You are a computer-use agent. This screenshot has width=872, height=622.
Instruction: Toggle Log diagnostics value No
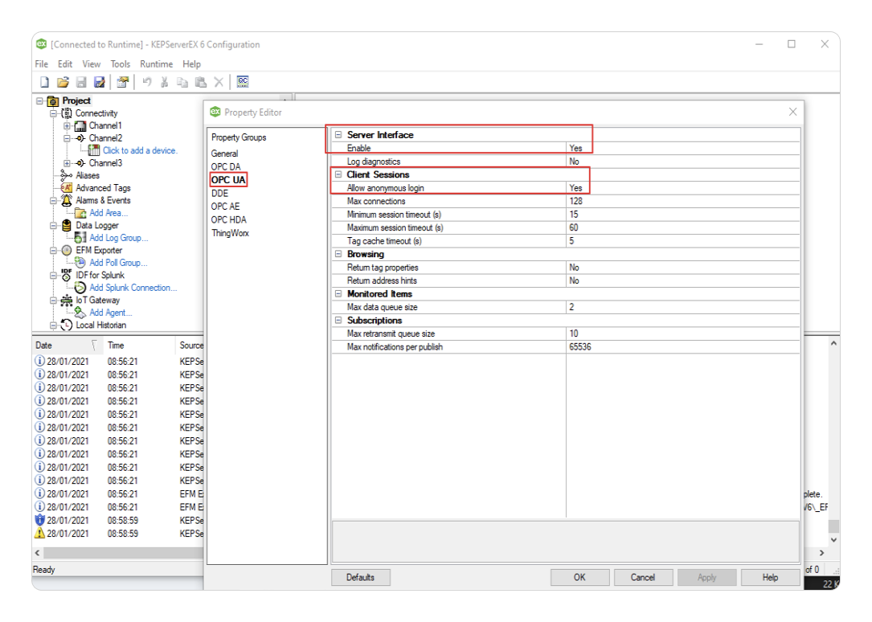click(x=683, y=162)
